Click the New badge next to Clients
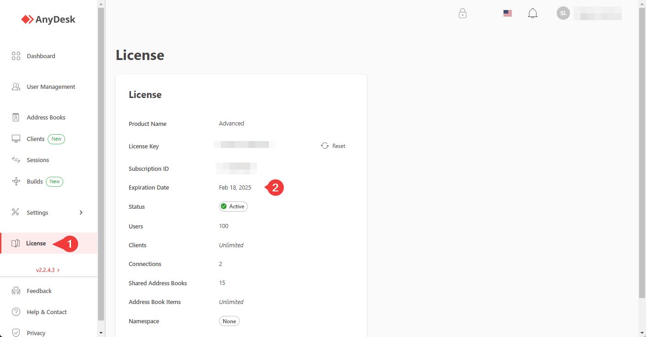This screenshot has width=646, height=337. tap(56, 139)
